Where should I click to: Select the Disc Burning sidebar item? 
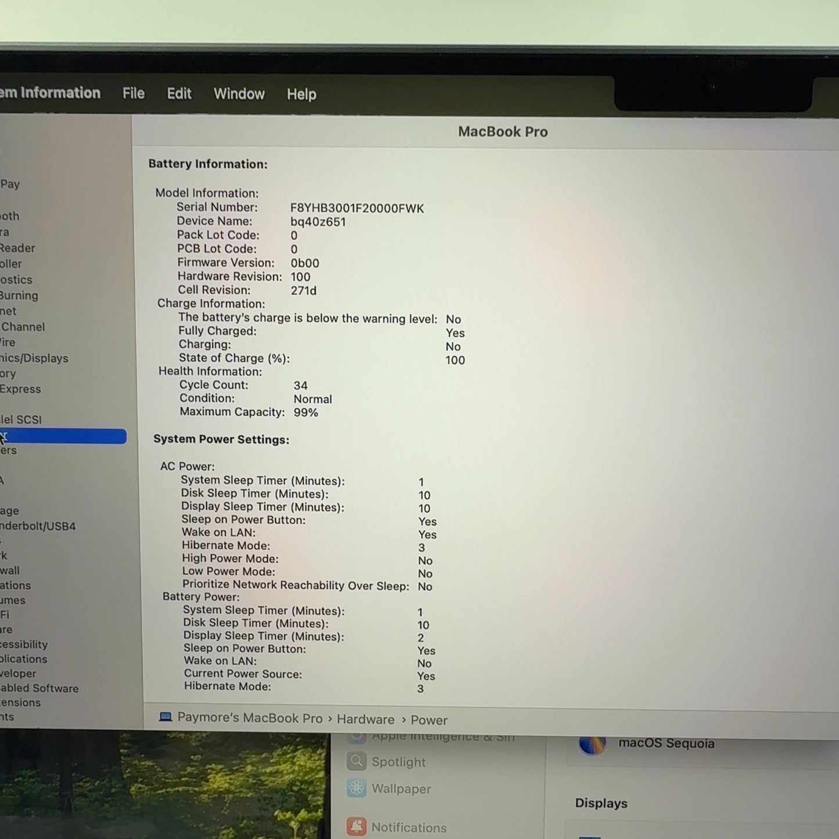tap(19, 296)
